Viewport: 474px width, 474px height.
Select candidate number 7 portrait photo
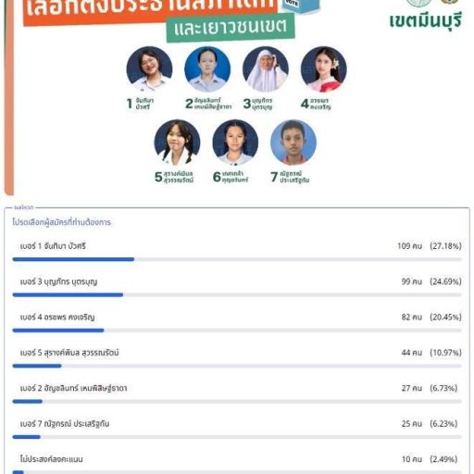(293, 143)
